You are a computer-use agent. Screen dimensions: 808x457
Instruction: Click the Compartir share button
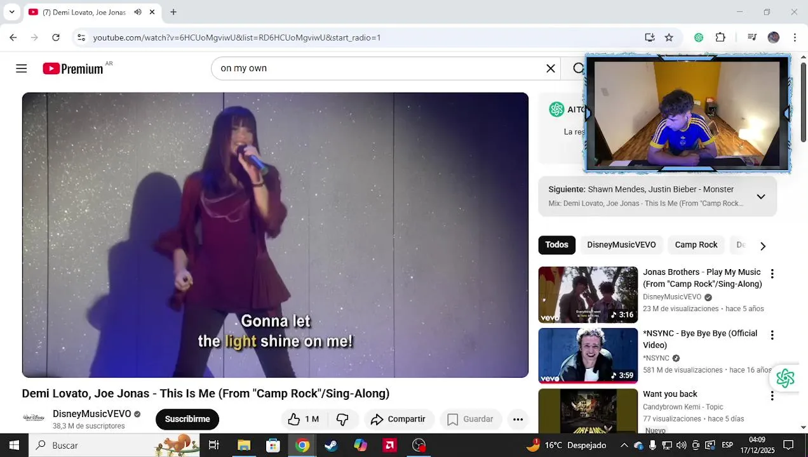398,420
